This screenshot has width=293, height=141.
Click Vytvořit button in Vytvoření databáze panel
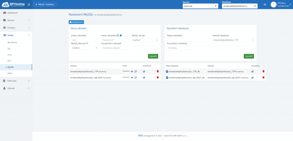[x=249, y=56]
